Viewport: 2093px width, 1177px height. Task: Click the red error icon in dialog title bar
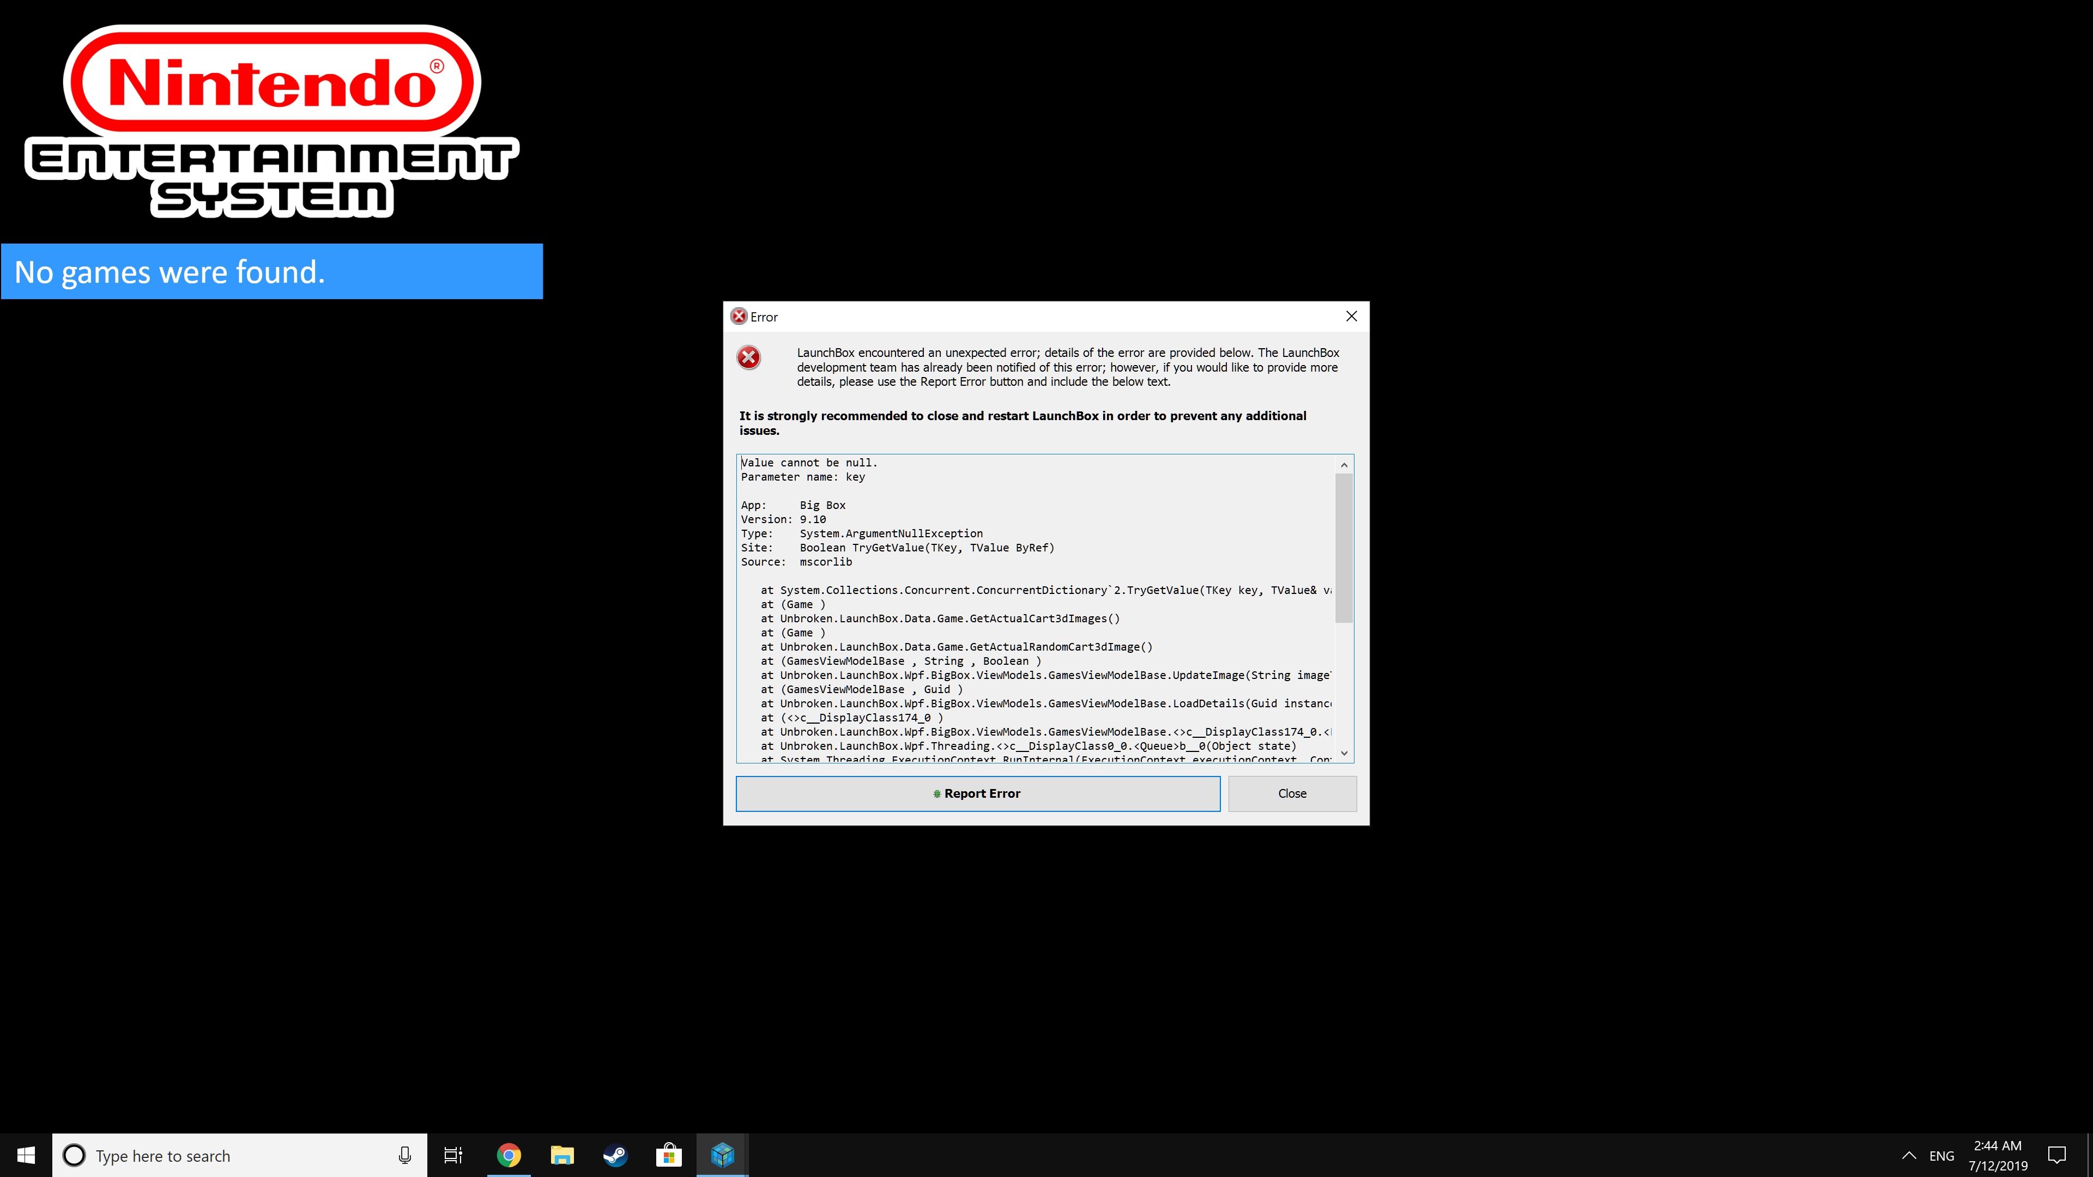pyautogui.click(x=739, y=316)
